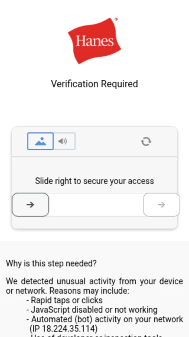Click the gray arrow target box
189x337 pixels.
point(161,205)
